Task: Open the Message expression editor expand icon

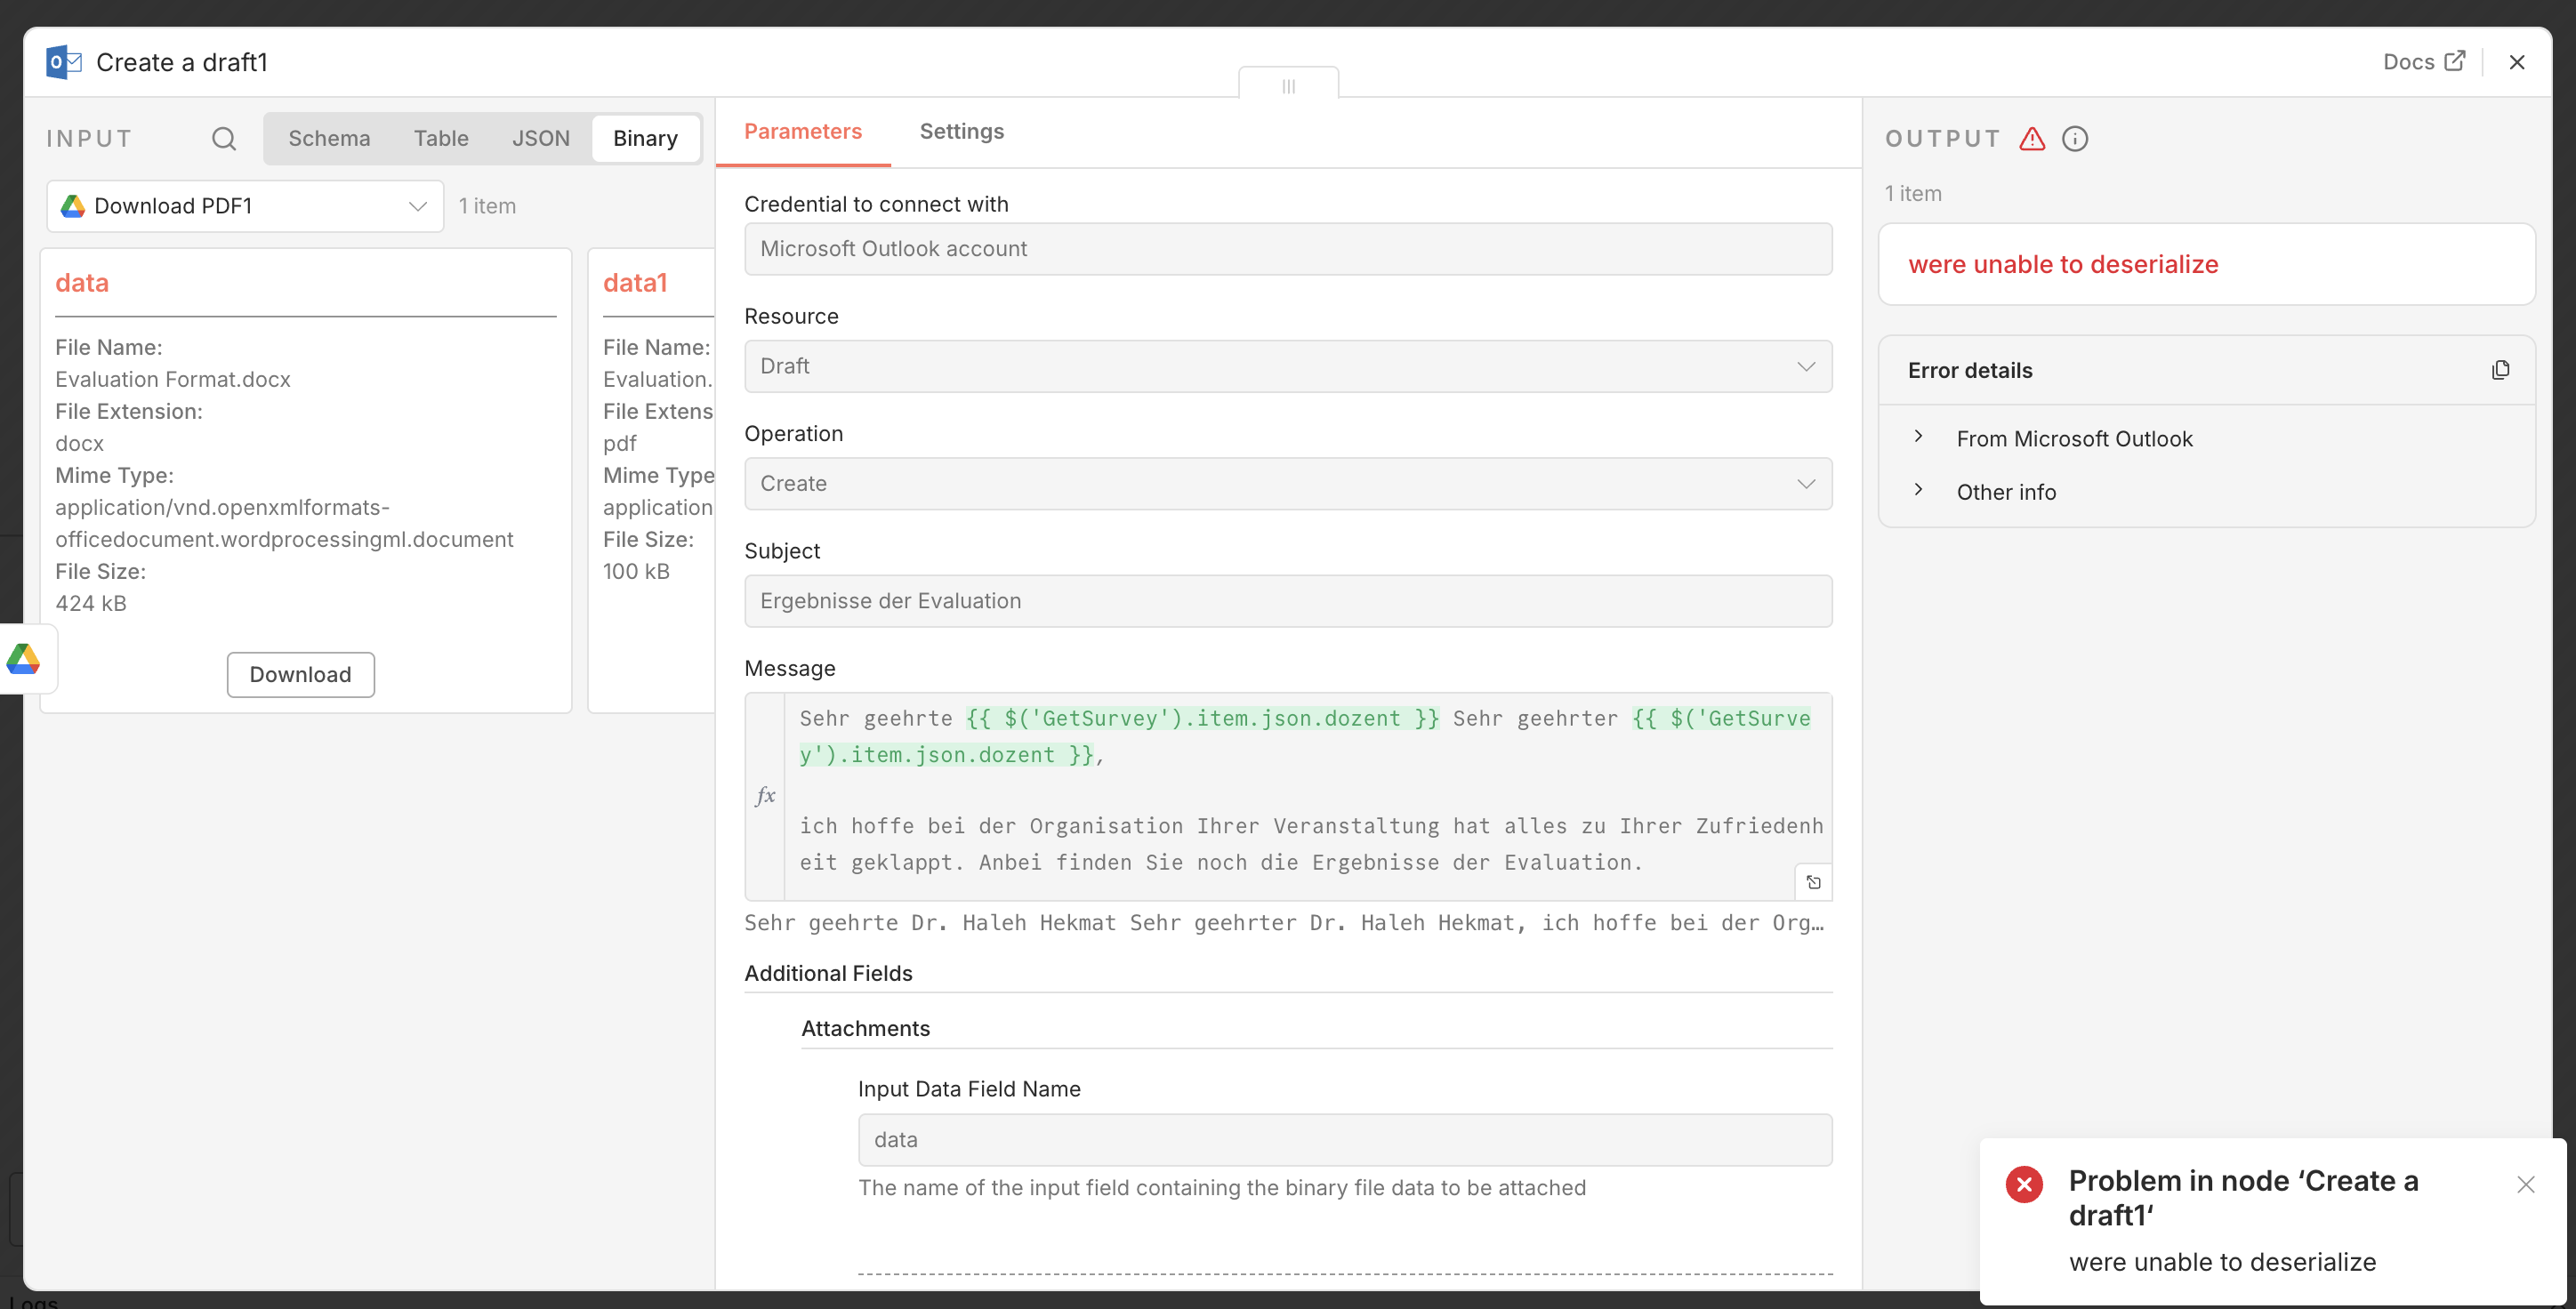Action: 1813,882
